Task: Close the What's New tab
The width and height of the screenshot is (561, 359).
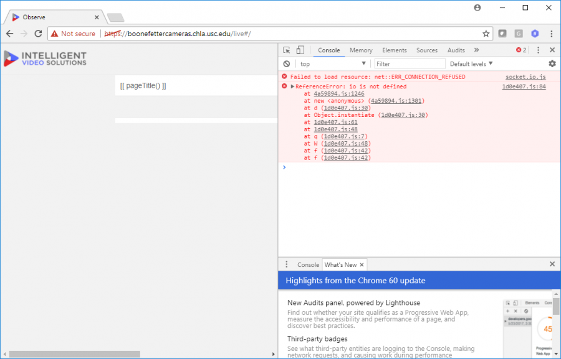Action: click(362, 264)
